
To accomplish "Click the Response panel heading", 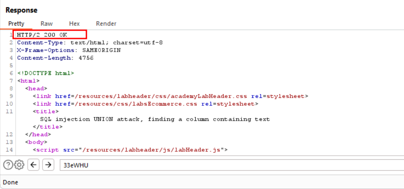I will click(21, 10).
